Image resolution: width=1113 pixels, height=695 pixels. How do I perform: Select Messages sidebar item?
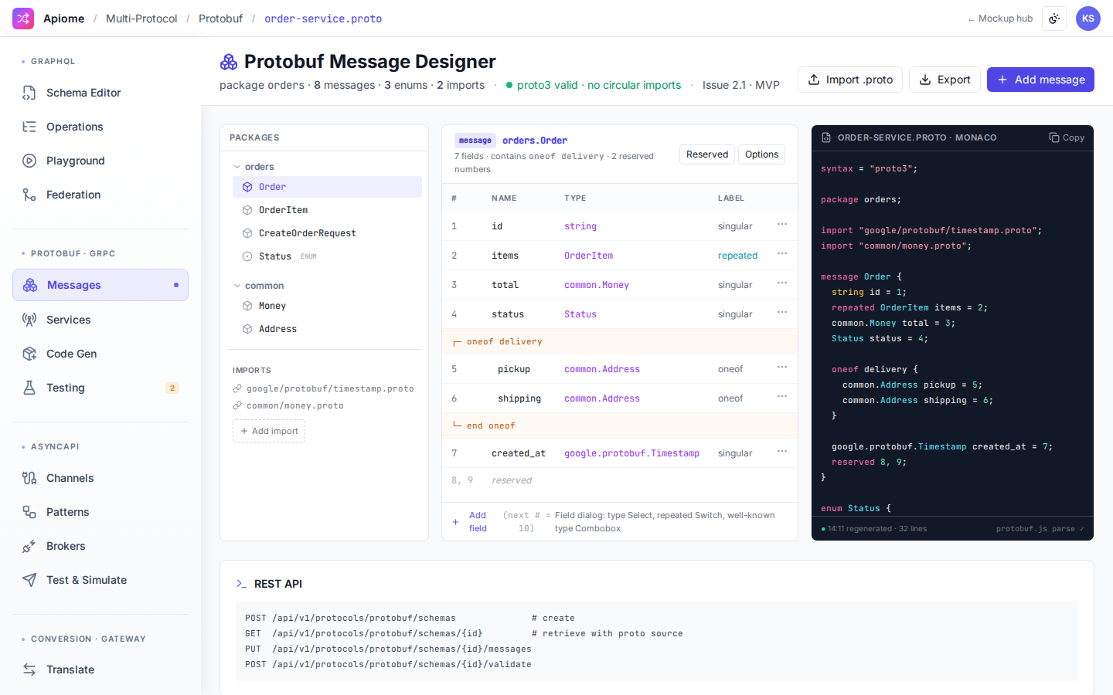tap(100, 285)
